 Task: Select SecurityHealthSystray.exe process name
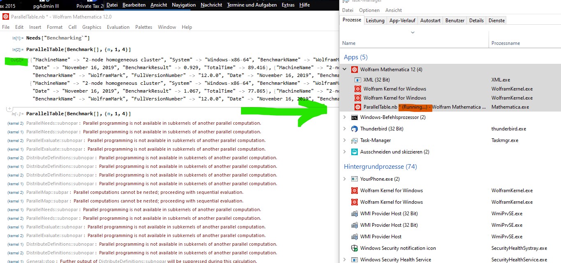tap(519, 248)
